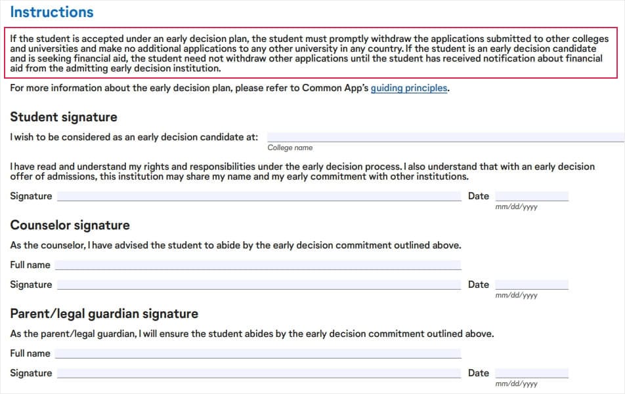Click the counselor Full name field
Viewport: 625px width, 394px height.
click(x=257, y=265)
